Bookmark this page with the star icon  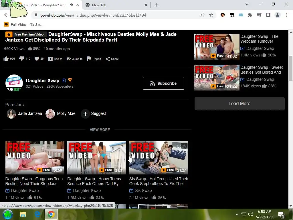tap(211, 15)
